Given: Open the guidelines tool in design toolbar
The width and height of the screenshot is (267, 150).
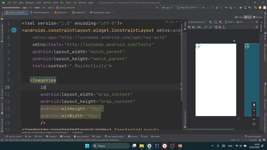Looking at the screenshot, I should 224,27.
